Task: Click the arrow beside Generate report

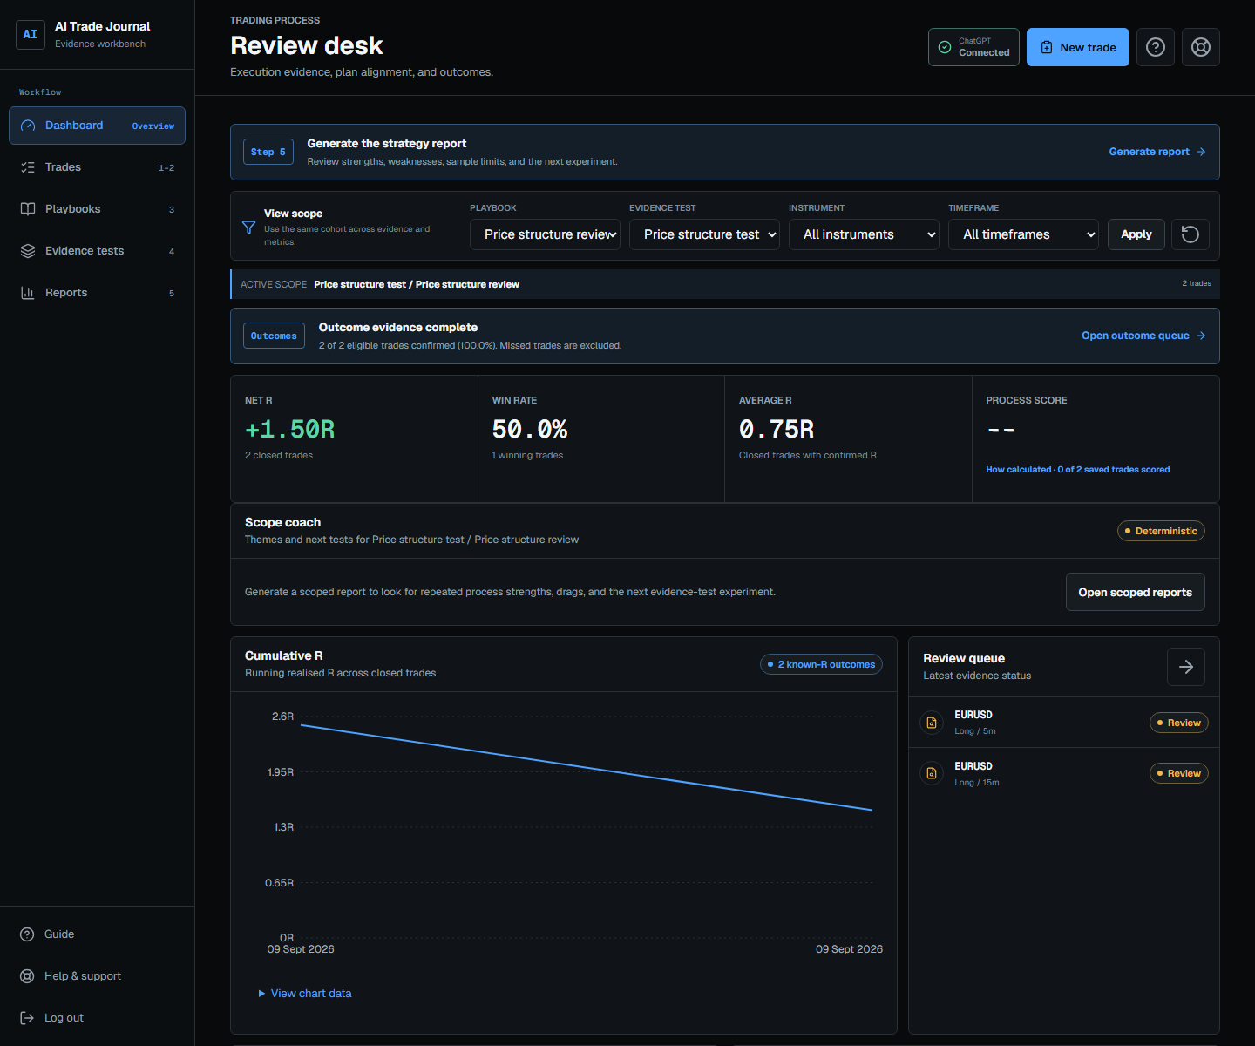Action: point(1201,152)
